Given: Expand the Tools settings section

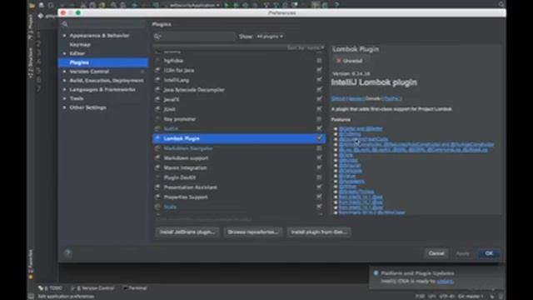Looking at the screenshot, I should 64,98.
